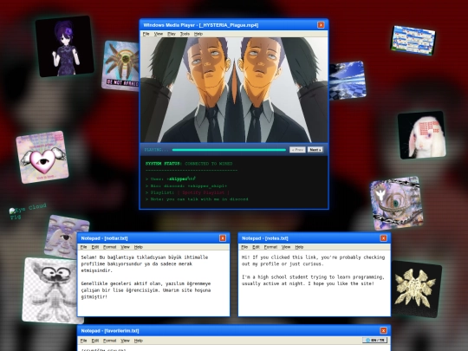Open View menu in Windows Media Player
468x351 pixels.
[159, 34]
